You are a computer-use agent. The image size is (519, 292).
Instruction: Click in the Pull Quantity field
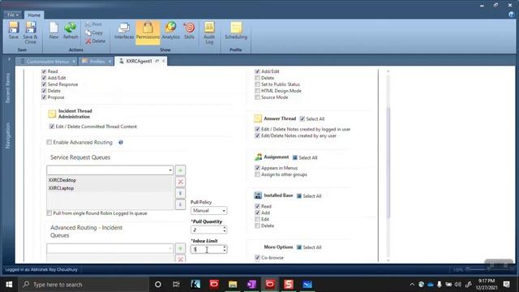[207, 230]
